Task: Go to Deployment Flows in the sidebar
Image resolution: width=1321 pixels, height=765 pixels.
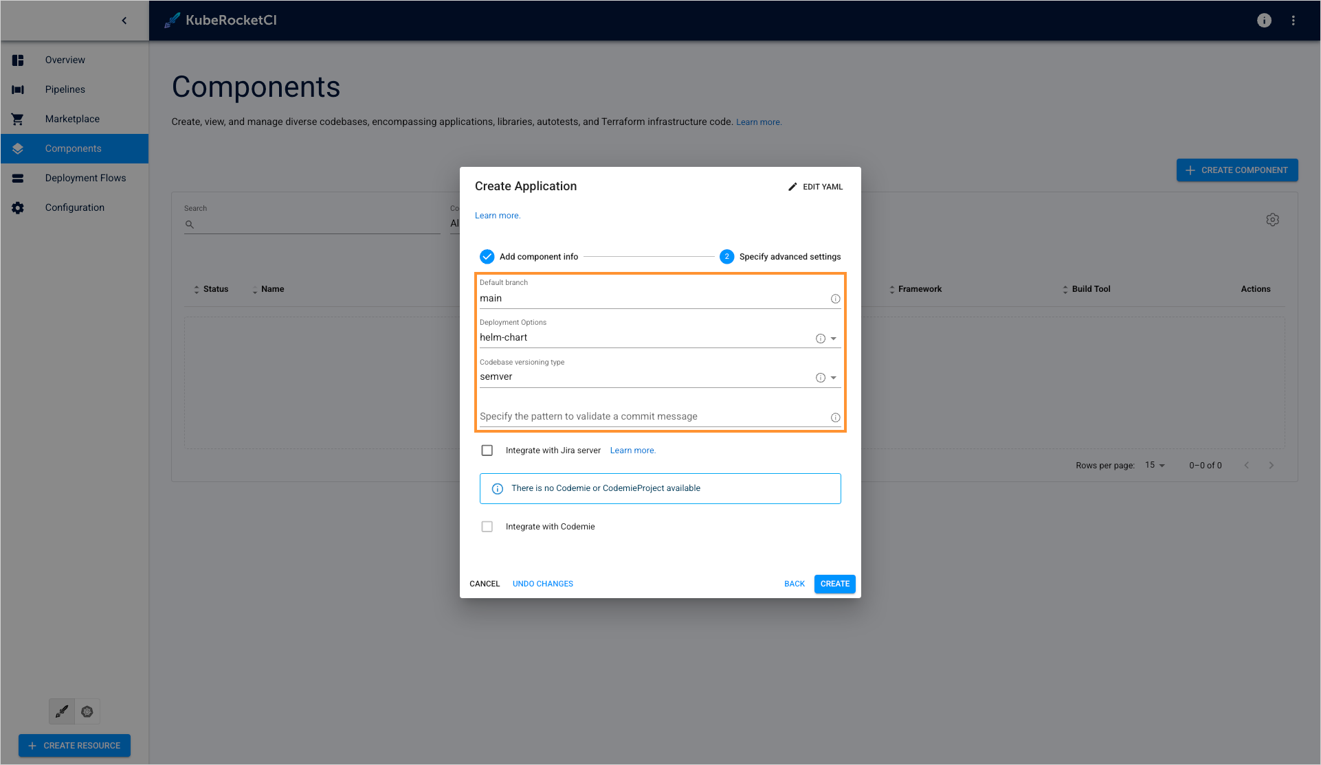Action: (x=85, y=178)
